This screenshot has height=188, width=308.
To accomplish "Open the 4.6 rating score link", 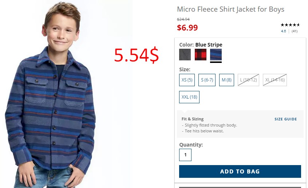I will click(284, 31).
